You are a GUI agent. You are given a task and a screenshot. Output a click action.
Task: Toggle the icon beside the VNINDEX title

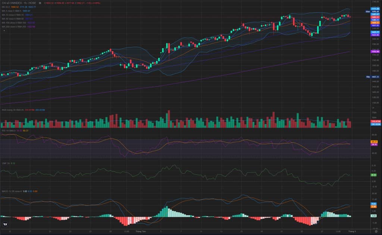point(40,3)
